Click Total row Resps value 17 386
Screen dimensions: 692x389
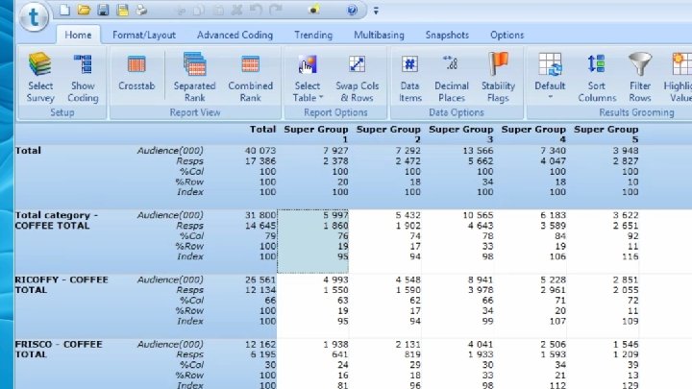coord(259,161)
